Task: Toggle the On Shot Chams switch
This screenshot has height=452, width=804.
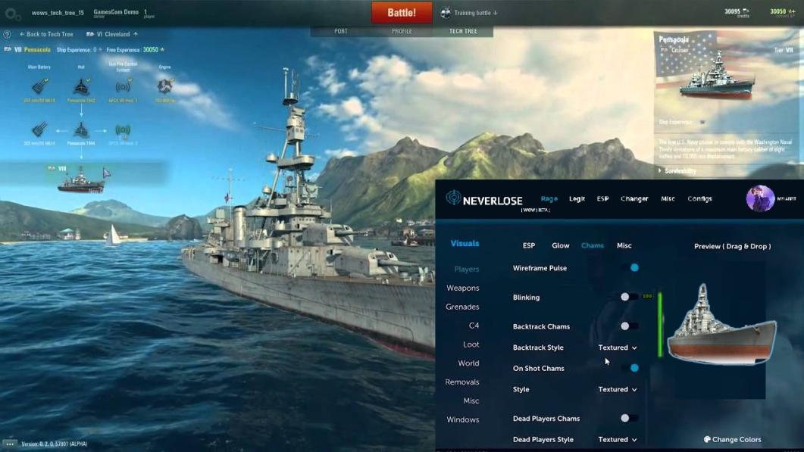Action: pyautogui.click(x=630, y=368)
